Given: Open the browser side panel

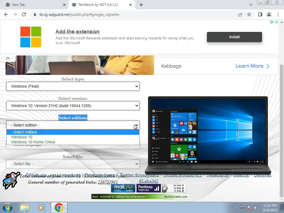Looking at the screenshot, I should coord(260,14).
